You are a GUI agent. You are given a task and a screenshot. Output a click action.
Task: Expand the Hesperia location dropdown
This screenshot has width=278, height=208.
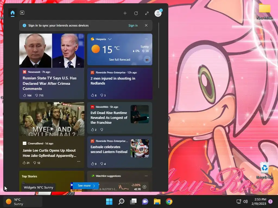click(x=110, y=39)
